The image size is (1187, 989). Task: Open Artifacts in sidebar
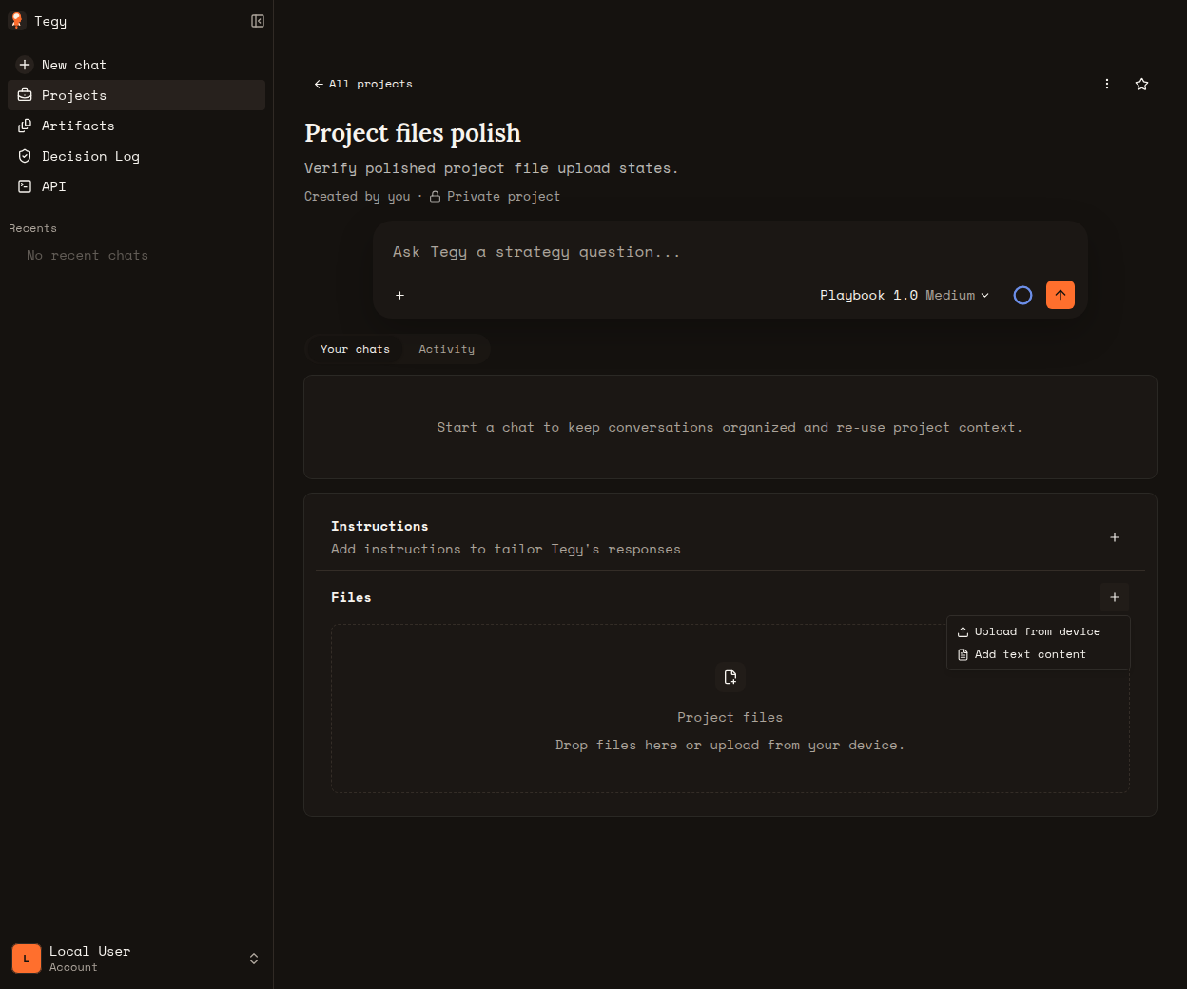tap(136, 126)
